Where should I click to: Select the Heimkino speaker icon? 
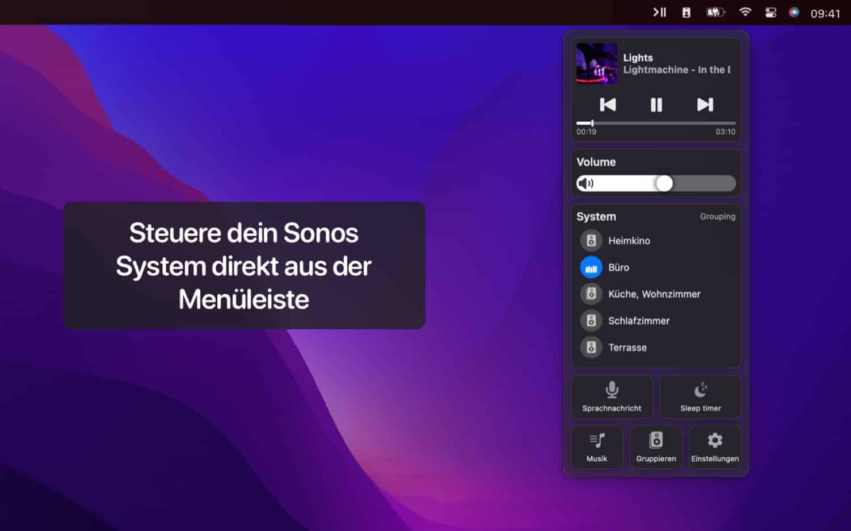(591, 241)
